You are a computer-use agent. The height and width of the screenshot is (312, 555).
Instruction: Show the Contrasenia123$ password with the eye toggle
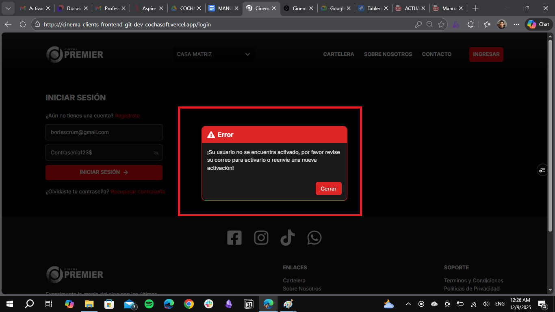(x=156, y=152)
